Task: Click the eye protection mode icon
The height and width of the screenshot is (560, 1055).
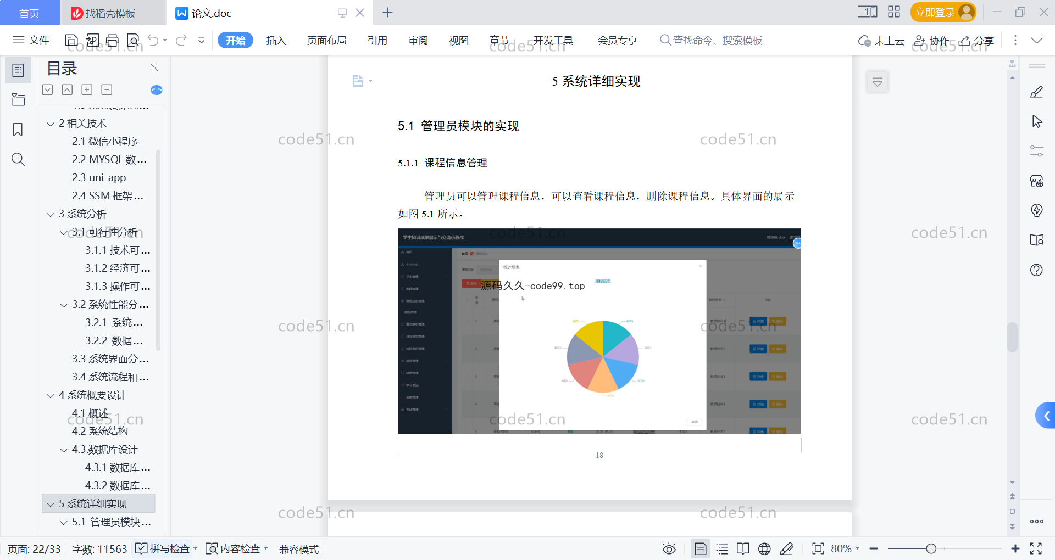Action: [x=669, y=548]
